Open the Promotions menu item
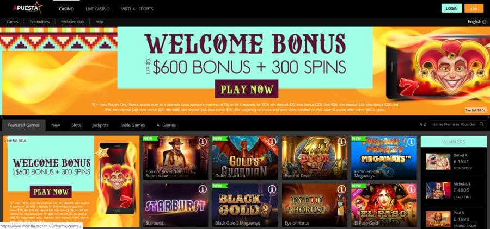Image resolution: width=490 pixels, height=229 pixels. click(39, 22)
